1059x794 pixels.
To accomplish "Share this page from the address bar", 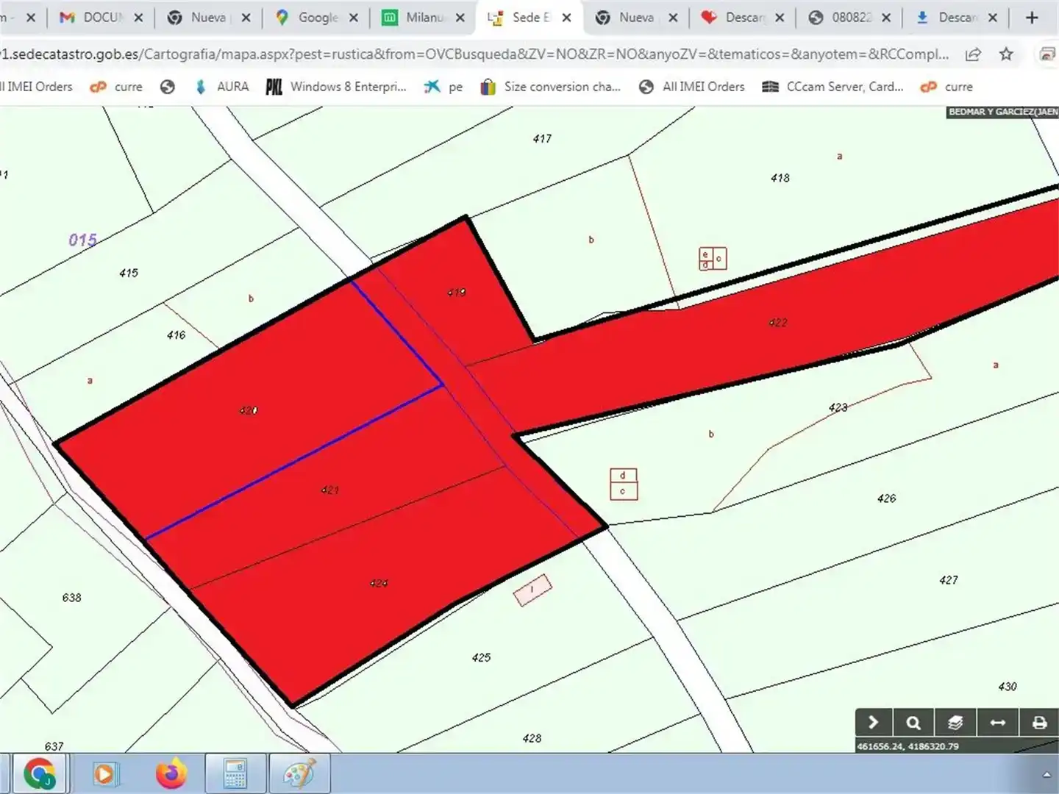I will click(973, 54).
